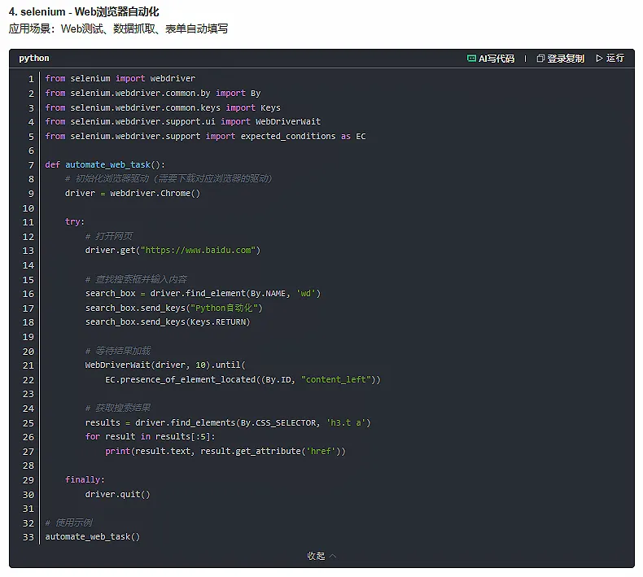
Task: Click 'WebDriverWait' import on line 4
Action: (288, 121)
